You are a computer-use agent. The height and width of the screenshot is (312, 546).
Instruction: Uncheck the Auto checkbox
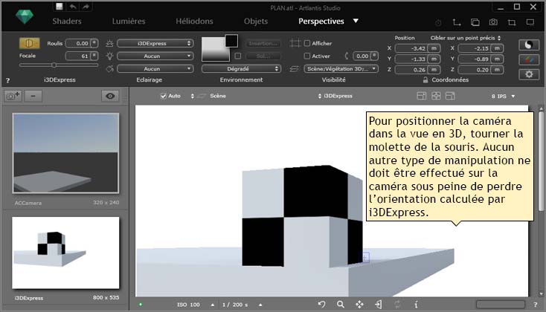point(164,96)
